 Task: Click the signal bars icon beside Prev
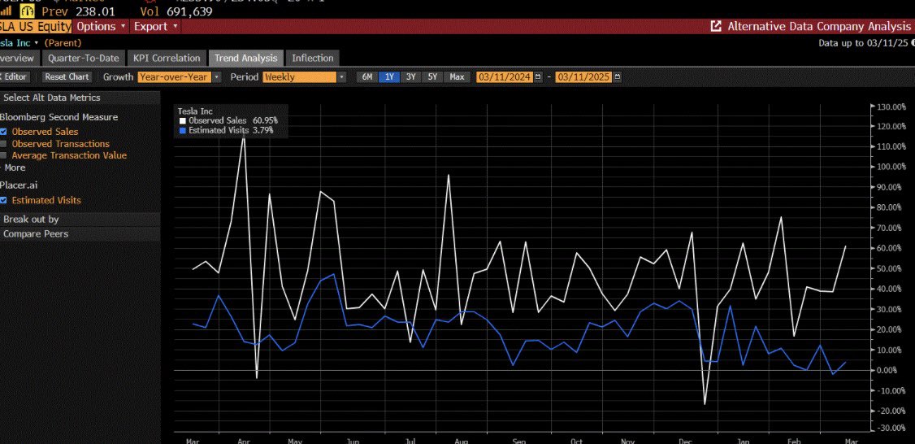click(6, 11)
